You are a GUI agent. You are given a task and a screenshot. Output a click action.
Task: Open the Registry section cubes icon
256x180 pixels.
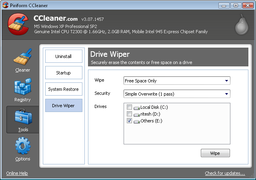(x=23, y=86)
